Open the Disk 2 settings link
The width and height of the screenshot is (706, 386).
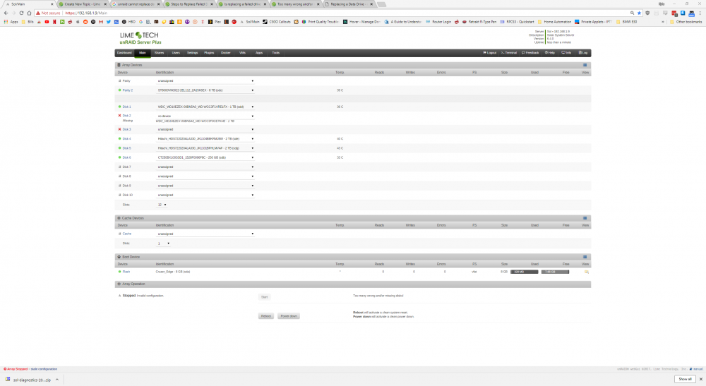click(126, 116)
